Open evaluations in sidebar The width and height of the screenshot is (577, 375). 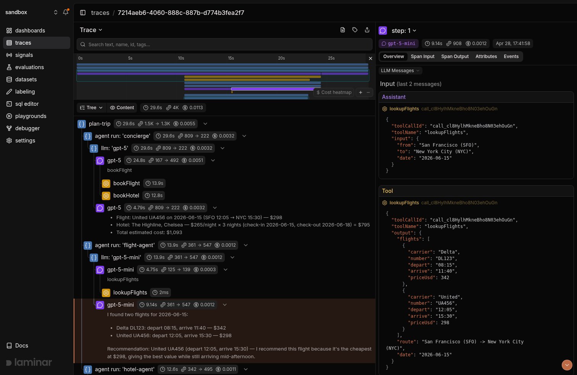click(x=37, y=67)
